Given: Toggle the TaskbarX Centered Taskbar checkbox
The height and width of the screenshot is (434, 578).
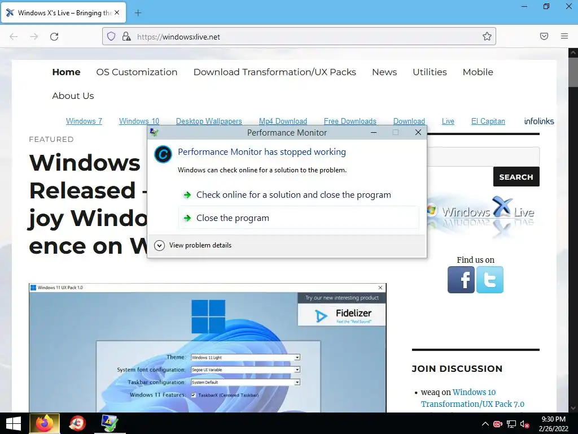Looking at the screenshot, I should point(193,395).
